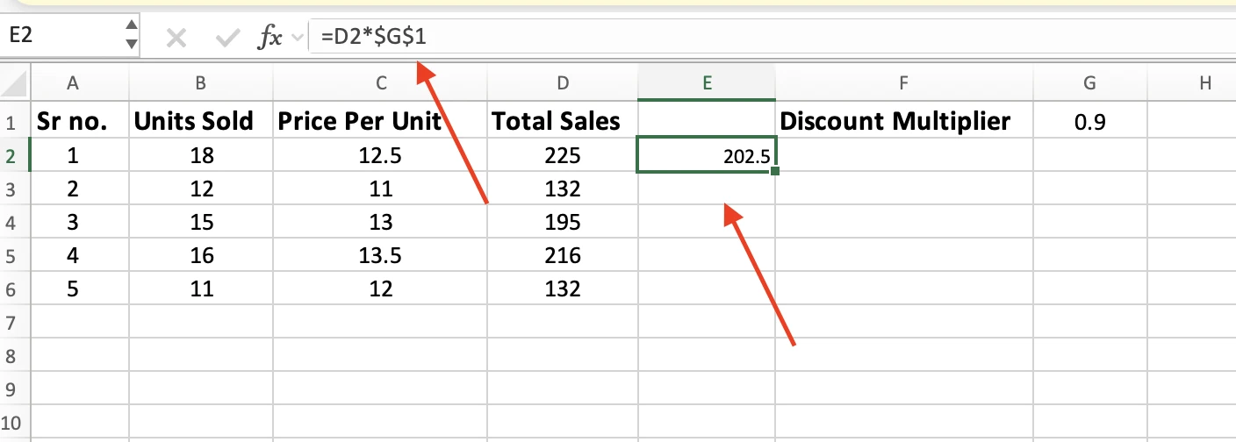Select column A header
The height and width of the screenshot is (442, 1236).
pos(73,83)
